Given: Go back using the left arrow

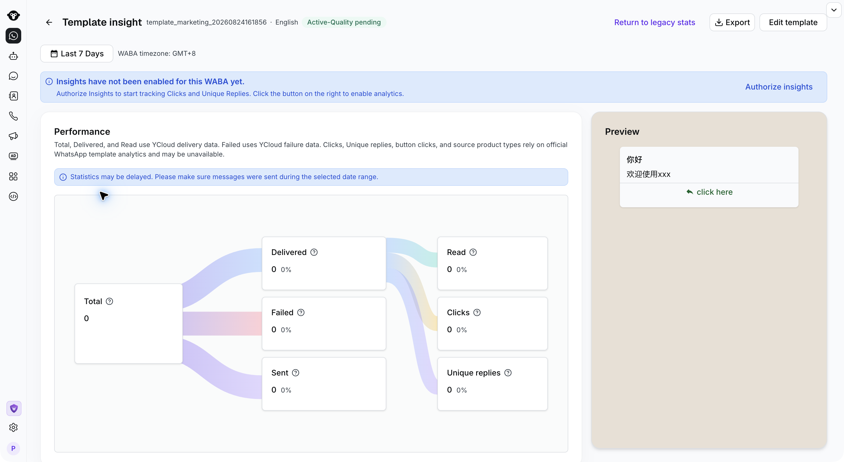Looking at the screenshot, I should pyautogui.click(x=49, y=22).
